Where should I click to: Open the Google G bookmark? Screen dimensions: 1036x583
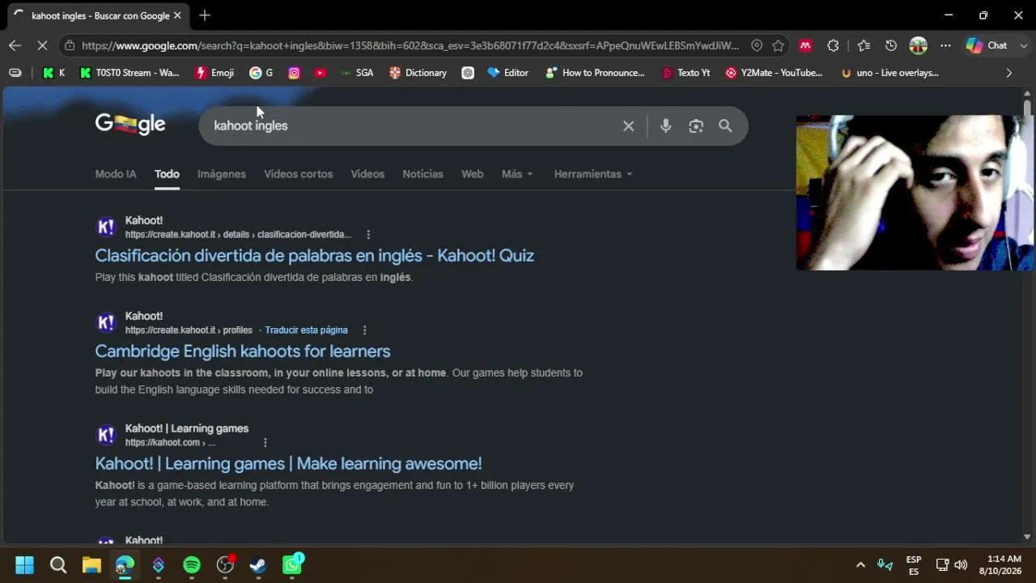coord(261,73)
